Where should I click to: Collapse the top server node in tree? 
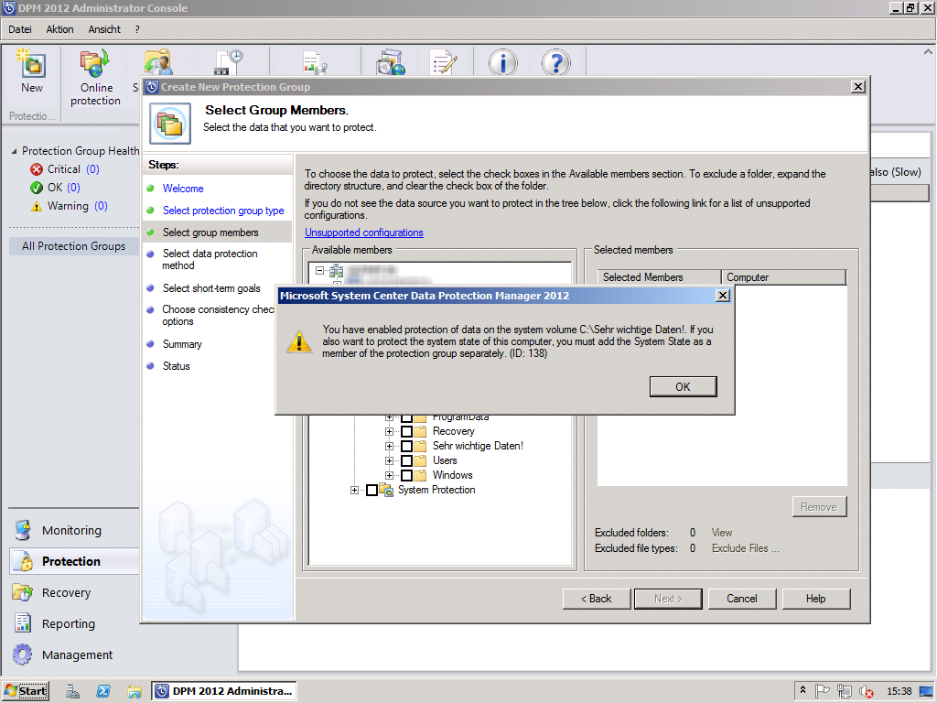pyautogui.click(x=319, y=271)
